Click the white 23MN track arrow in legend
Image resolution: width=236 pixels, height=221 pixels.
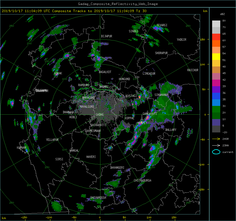[x=216, y=145]
